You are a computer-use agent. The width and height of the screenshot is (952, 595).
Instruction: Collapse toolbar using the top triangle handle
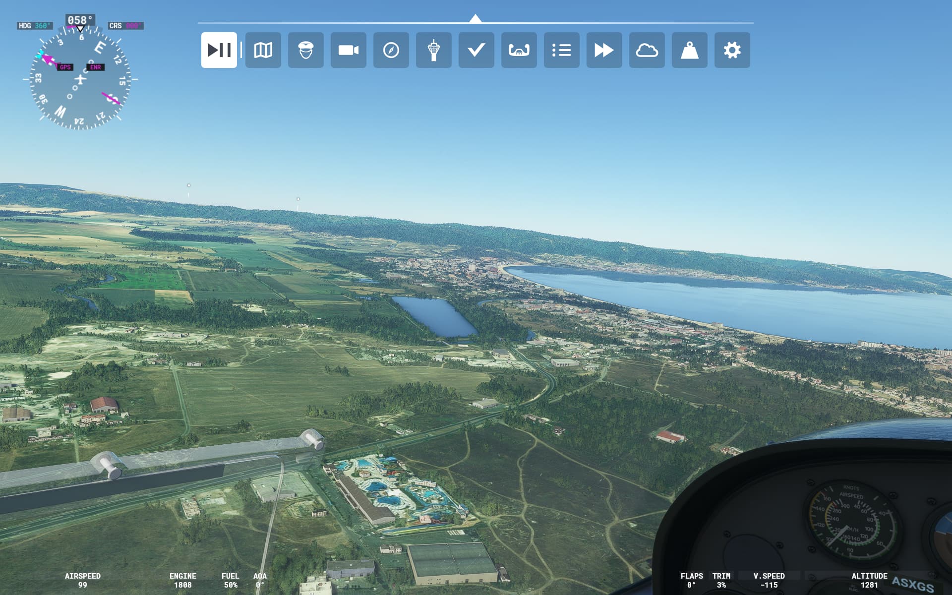pyautogui.click(x=475, y=19)
